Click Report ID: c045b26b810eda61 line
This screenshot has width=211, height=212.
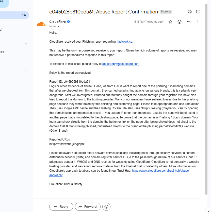(x=70, y=82)
